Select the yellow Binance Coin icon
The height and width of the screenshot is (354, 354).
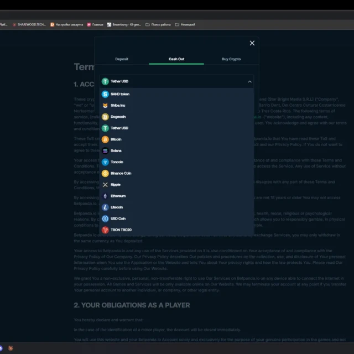[105, 173]
